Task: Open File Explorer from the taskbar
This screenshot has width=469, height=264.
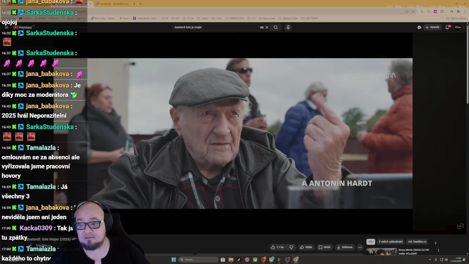Action: click(231, 260)
